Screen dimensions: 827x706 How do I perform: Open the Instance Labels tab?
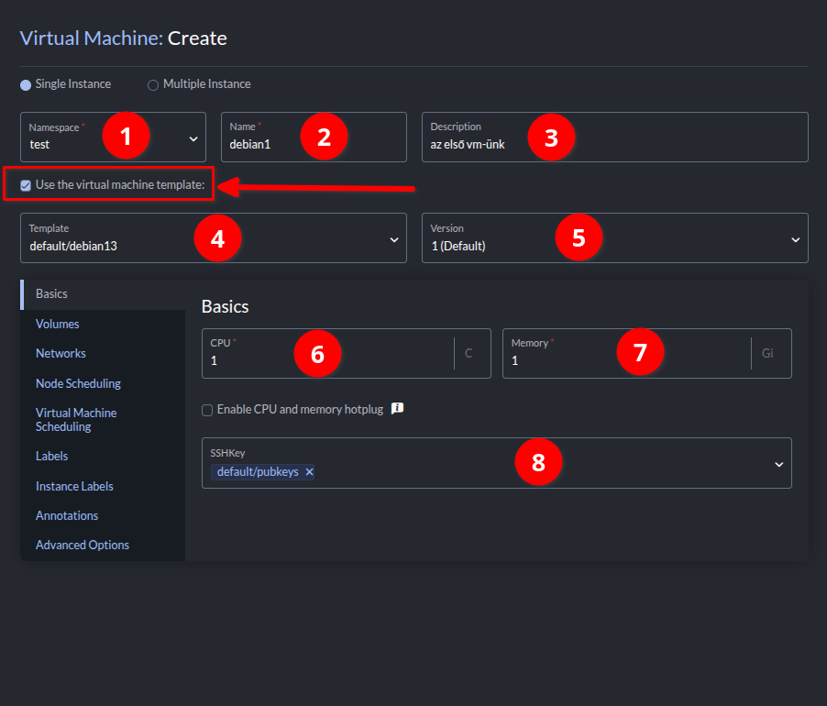tap(74, 486)
